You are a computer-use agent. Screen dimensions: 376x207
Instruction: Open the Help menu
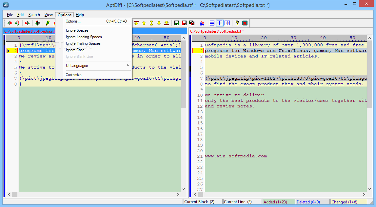(x=80, y=15)
